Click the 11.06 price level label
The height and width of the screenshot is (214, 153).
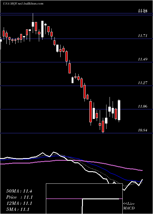[x=143, y=106]
